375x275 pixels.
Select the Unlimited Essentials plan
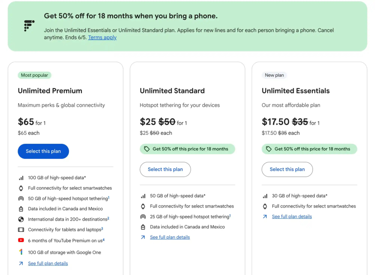coord(287,169)
